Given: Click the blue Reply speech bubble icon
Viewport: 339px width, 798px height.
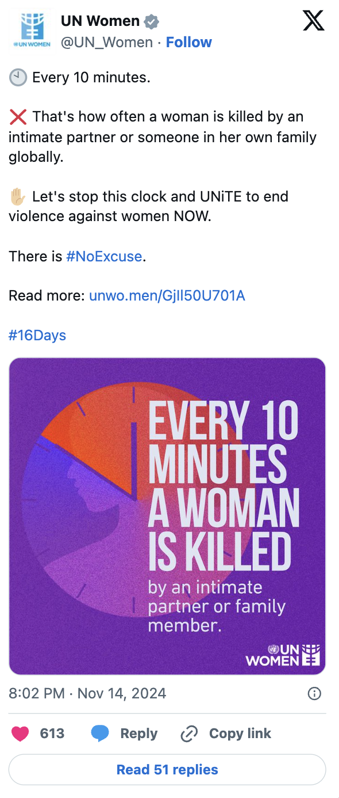Looking at the screenshot, I should tap(101, 733).
